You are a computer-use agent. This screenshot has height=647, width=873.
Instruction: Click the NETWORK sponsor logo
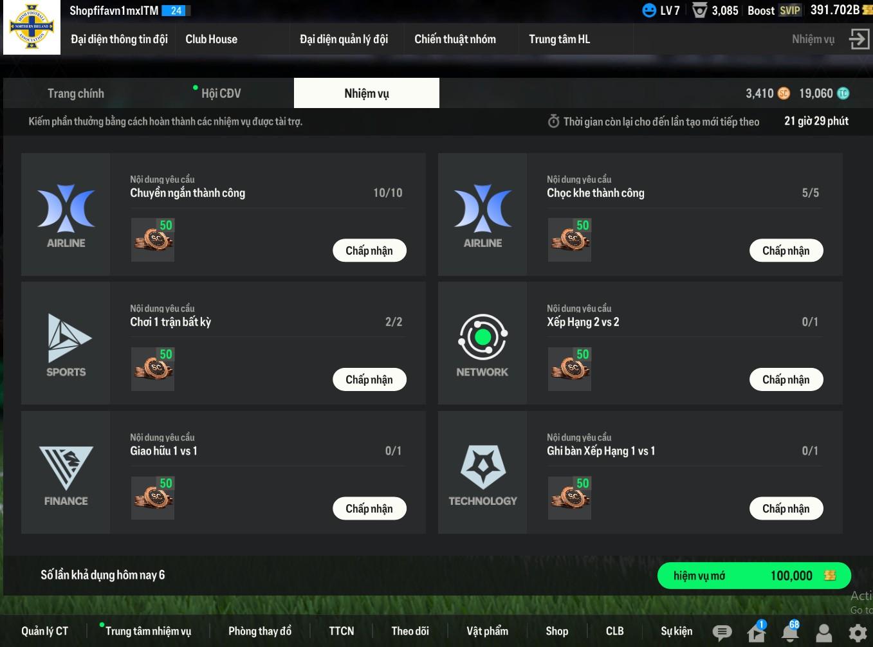click(482, 344)
